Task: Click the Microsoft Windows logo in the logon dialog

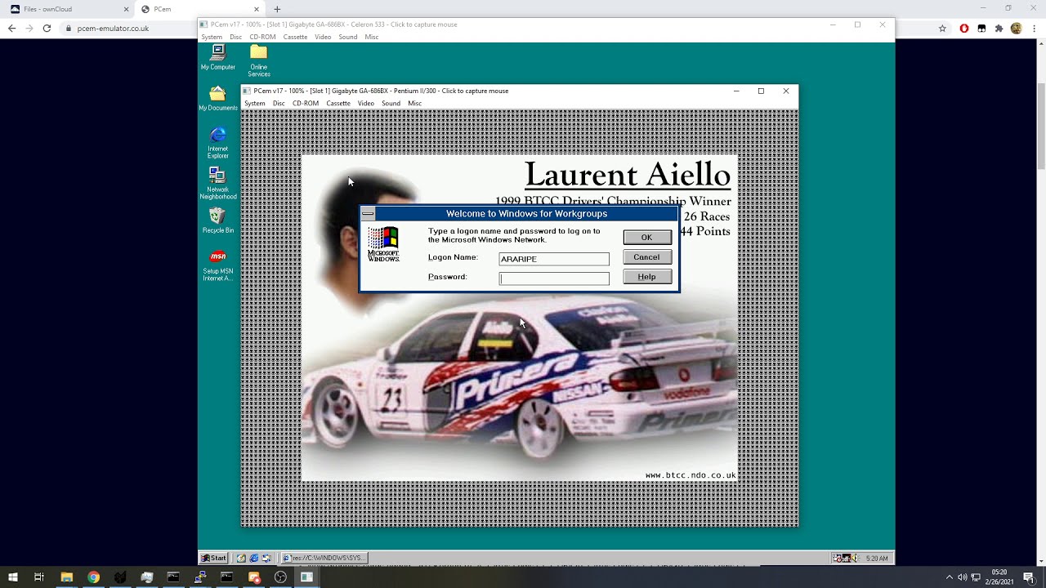Action: coord(383,243)
